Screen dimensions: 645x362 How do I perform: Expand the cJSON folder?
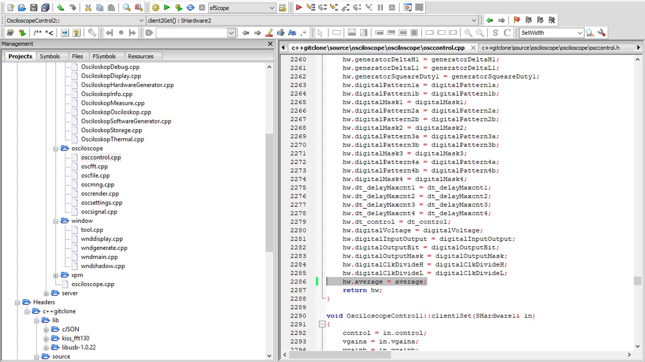click(46, 330)
